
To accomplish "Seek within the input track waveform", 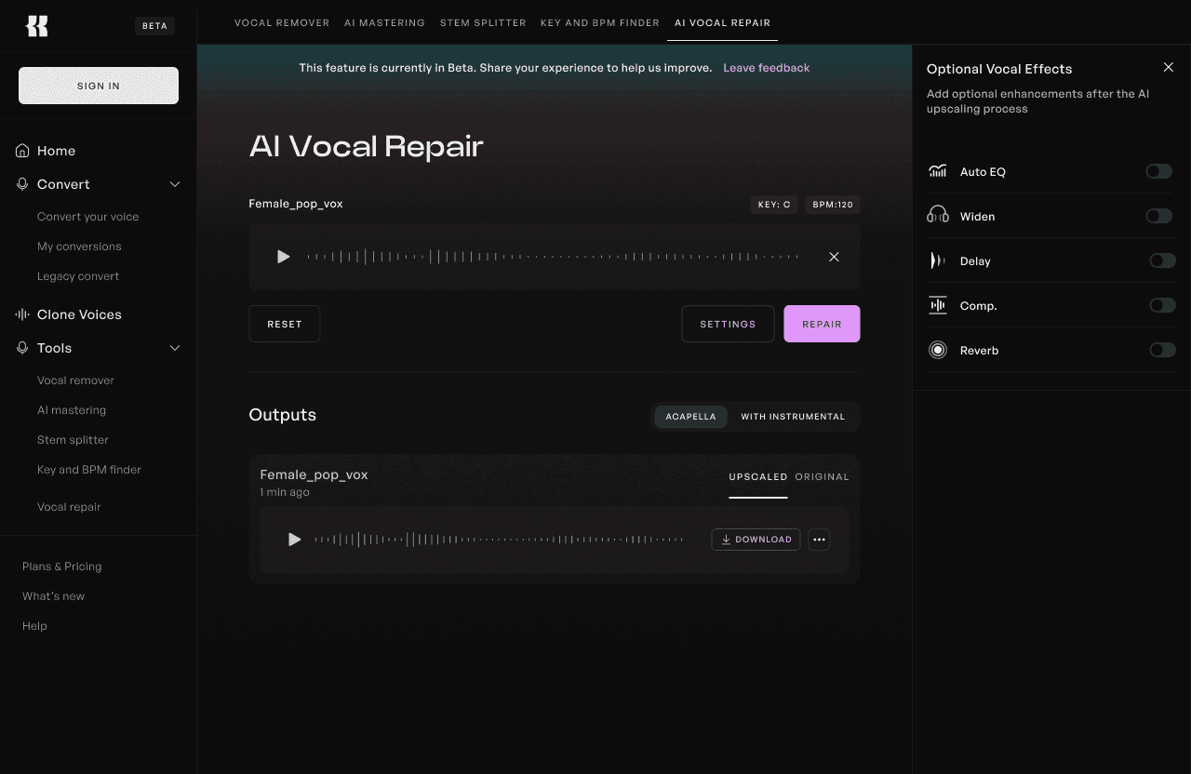I will click(554, 257).
